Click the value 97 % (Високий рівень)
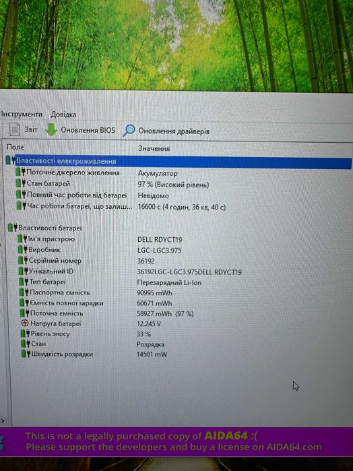The width and height of the screenshot is (353, 471). click(173, 185)
